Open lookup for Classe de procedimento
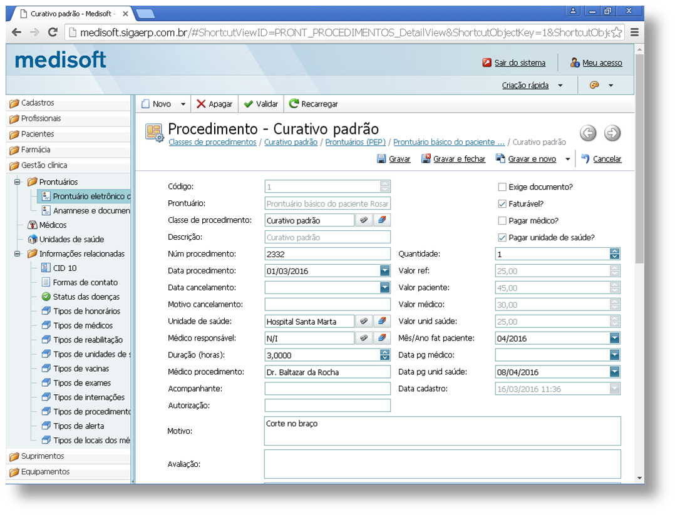The image size is (675, 515). point(364,220)
